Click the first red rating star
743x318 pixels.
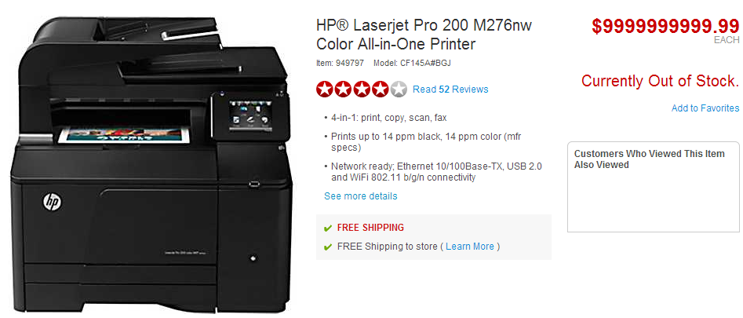(x=325, y=89)
